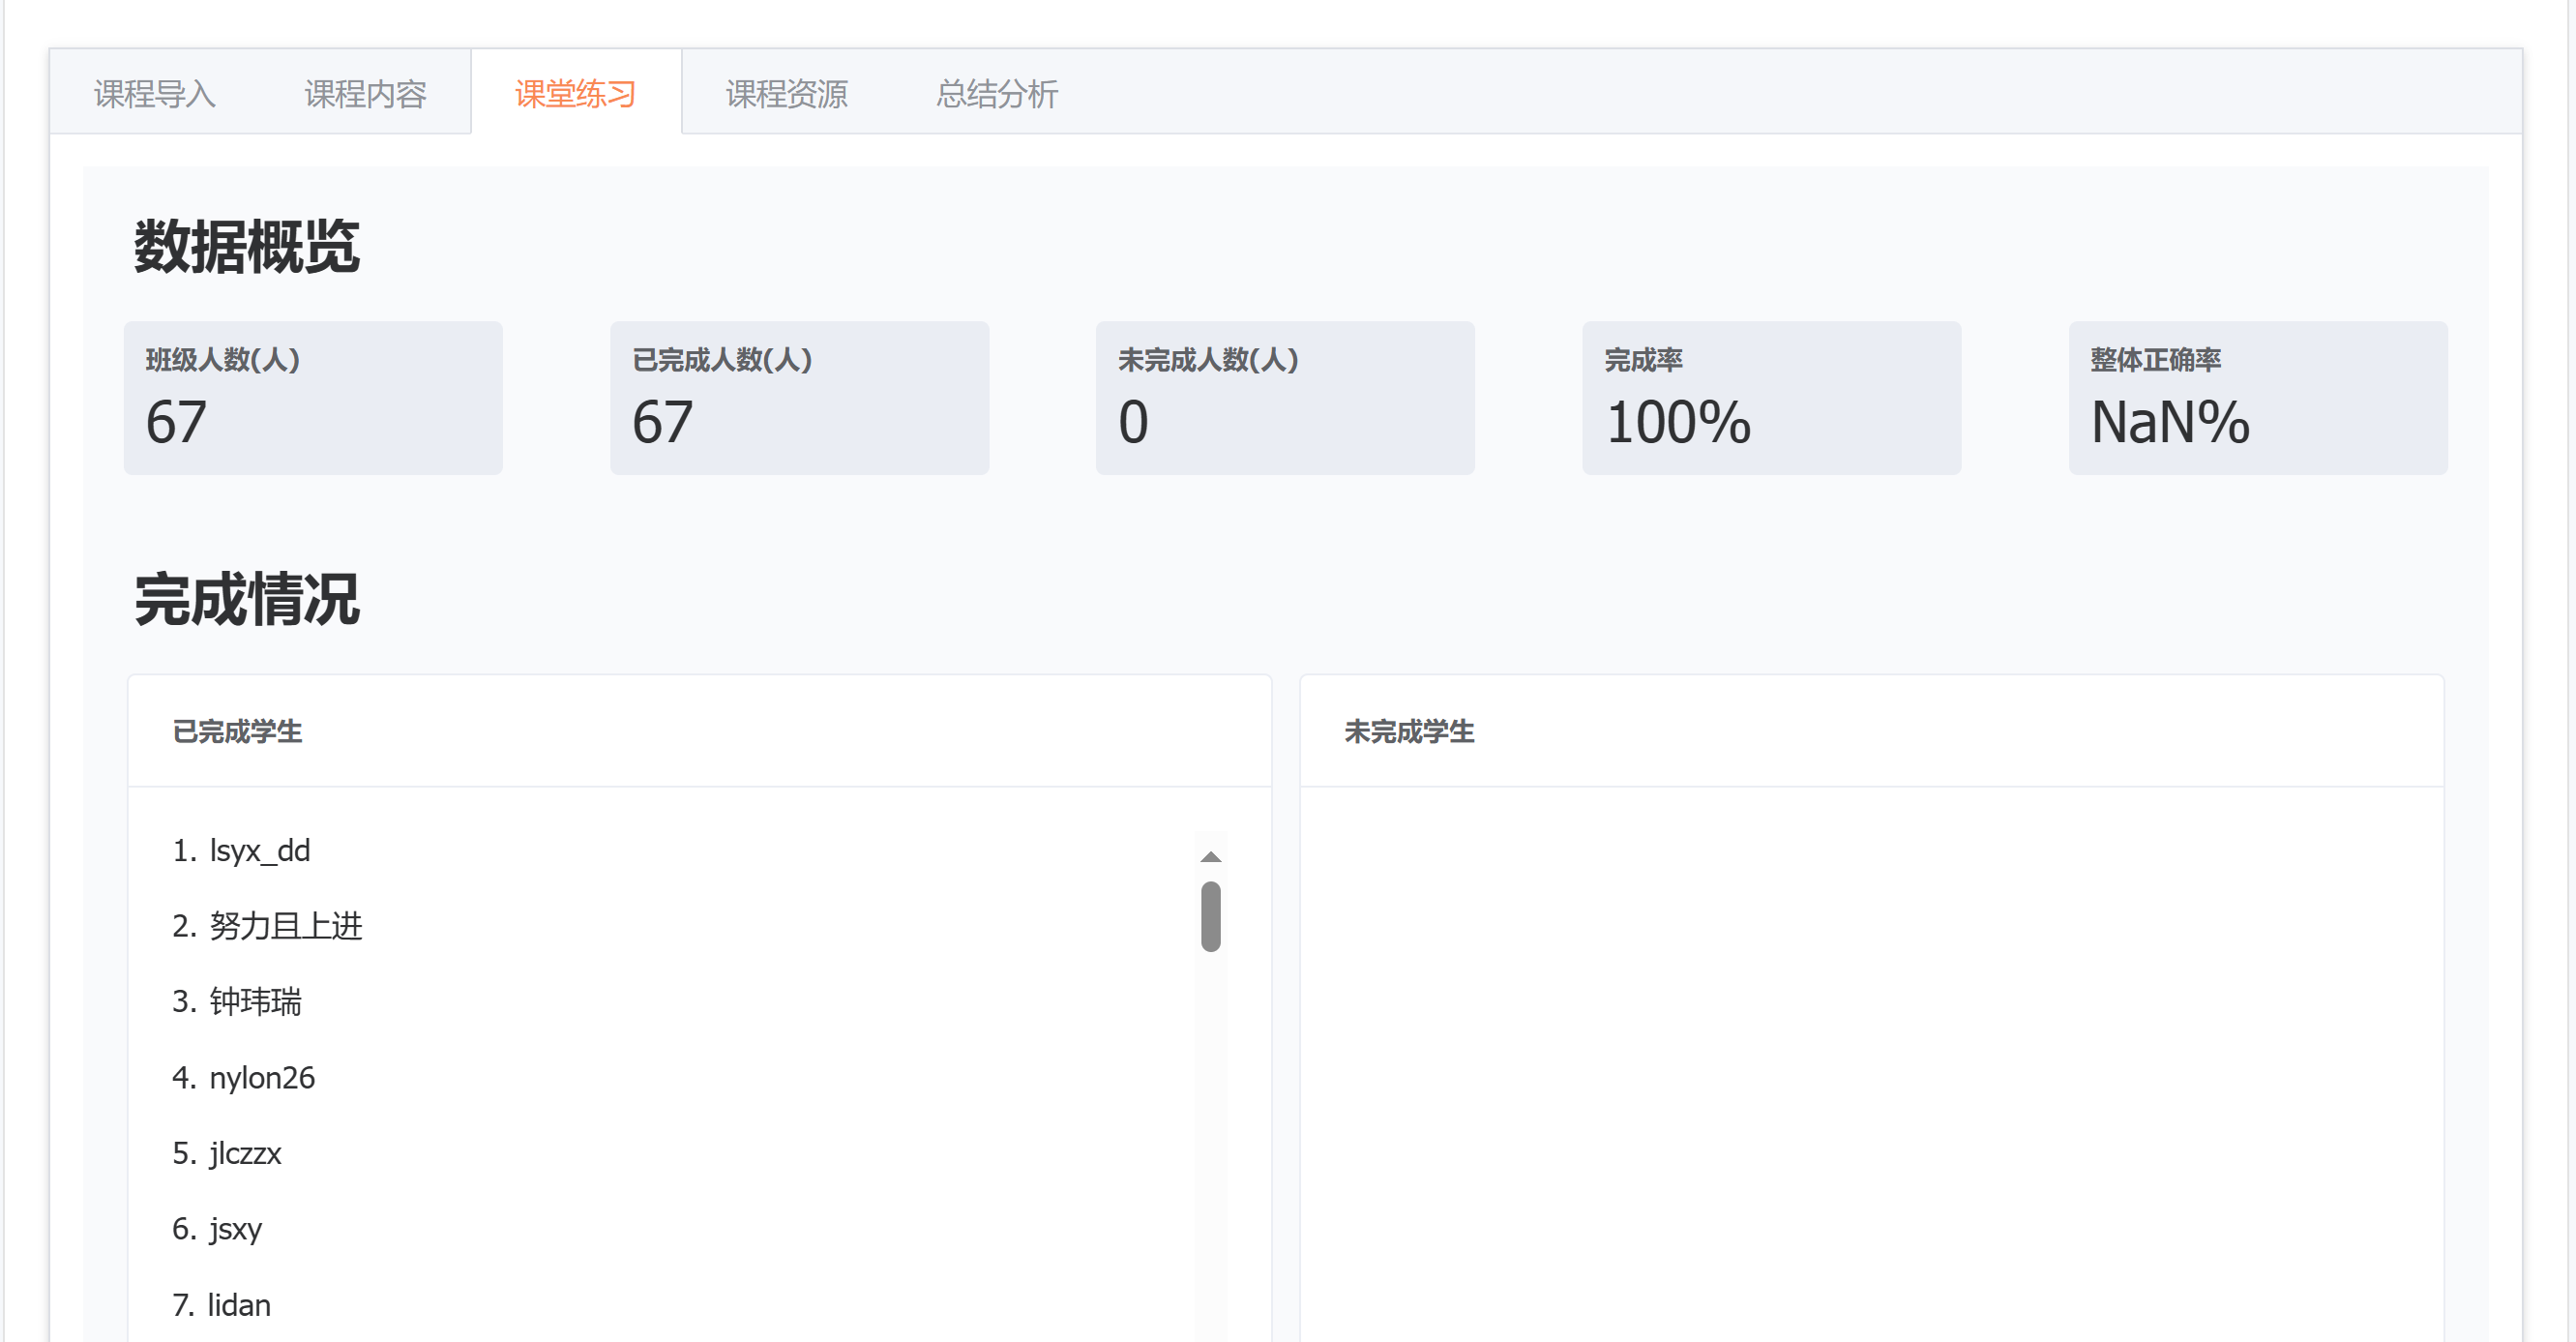The width and height of the screenshot is (2576, 1342).
Task: Open the 课程内容 tab
Action: click(x=365, y=94)
